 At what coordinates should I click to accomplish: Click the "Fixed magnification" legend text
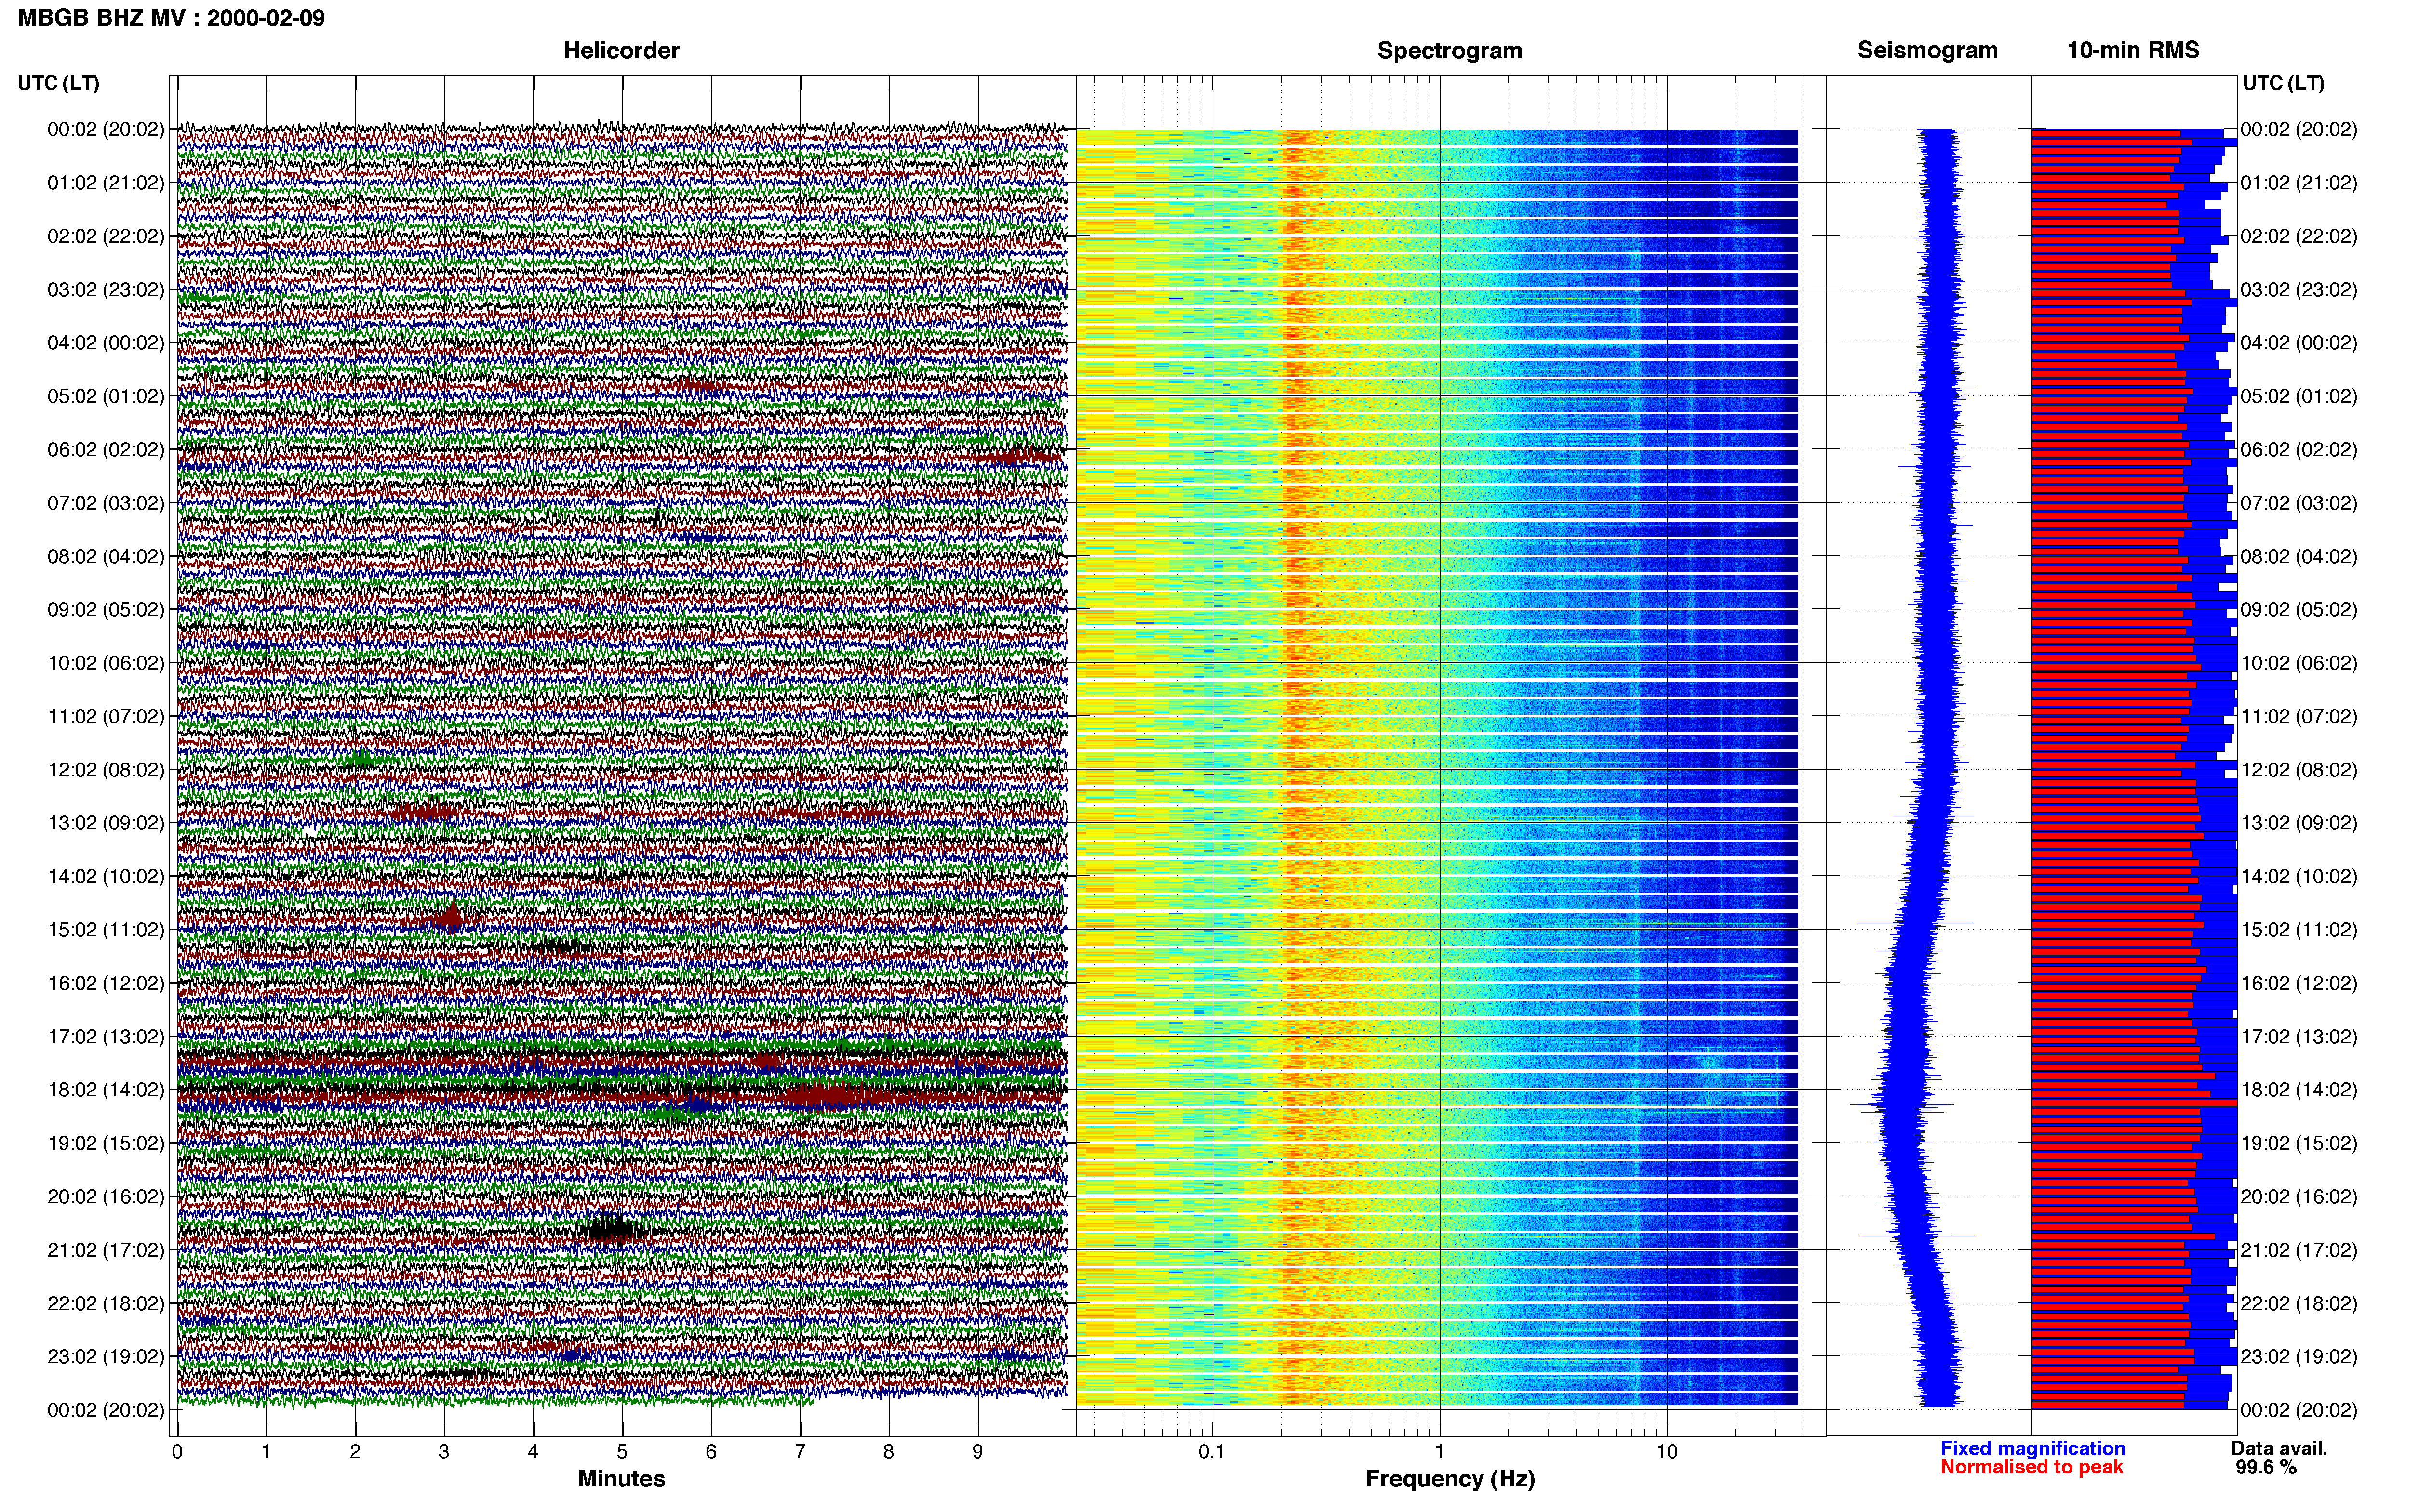coord(2032,1448)
